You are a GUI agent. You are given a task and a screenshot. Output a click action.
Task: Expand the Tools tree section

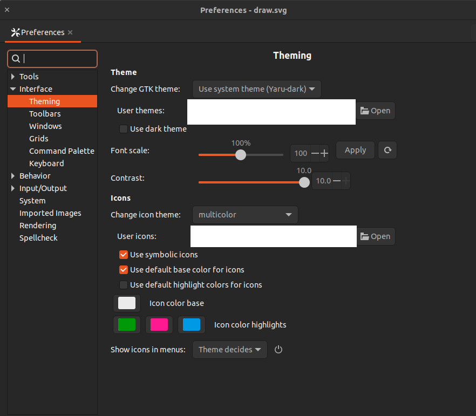(x=13, y=77)
